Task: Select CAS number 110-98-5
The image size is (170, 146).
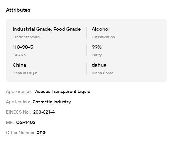Action: [x=23, y=47]
